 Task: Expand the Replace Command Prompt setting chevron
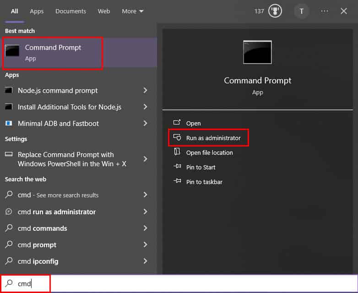145,159
